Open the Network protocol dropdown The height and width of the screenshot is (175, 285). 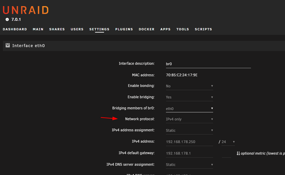[x=190, y=119]
